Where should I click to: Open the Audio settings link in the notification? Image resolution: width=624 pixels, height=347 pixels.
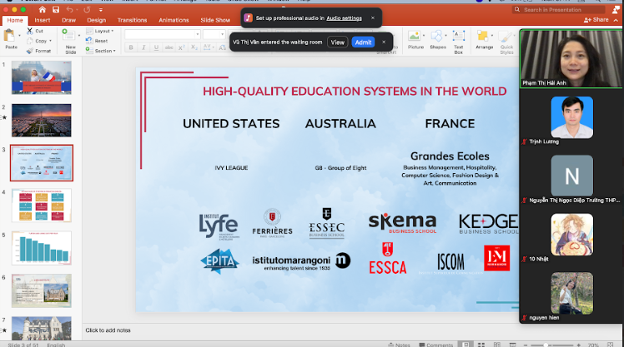point(345,17)
